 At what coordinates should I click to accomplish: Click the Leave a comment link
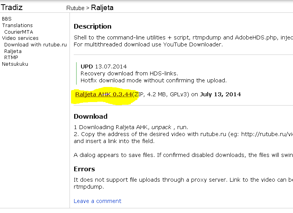point(97,201)
